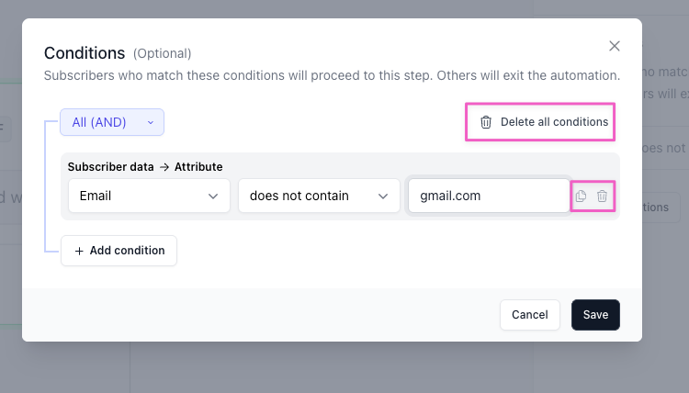This screenshot has width=689, height=393.
Task: Click the gmail.com value input field
Action: 488,196
